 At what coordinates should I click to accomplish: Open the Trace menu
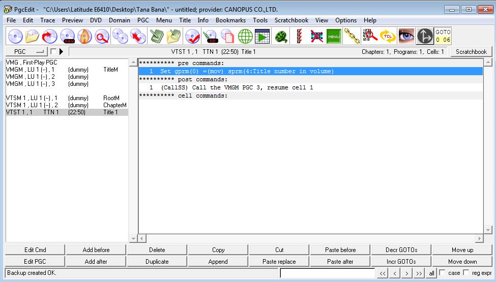tap(47, 20)
